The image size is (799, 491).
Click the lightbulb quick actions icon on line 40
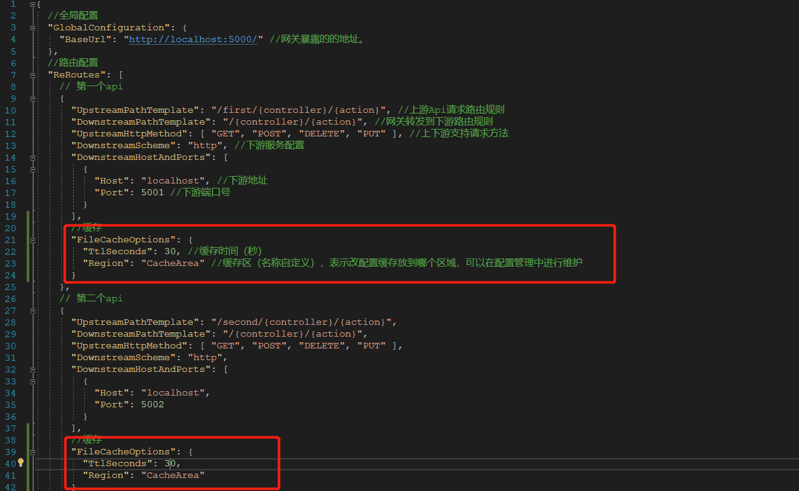[x=20, y=462]
